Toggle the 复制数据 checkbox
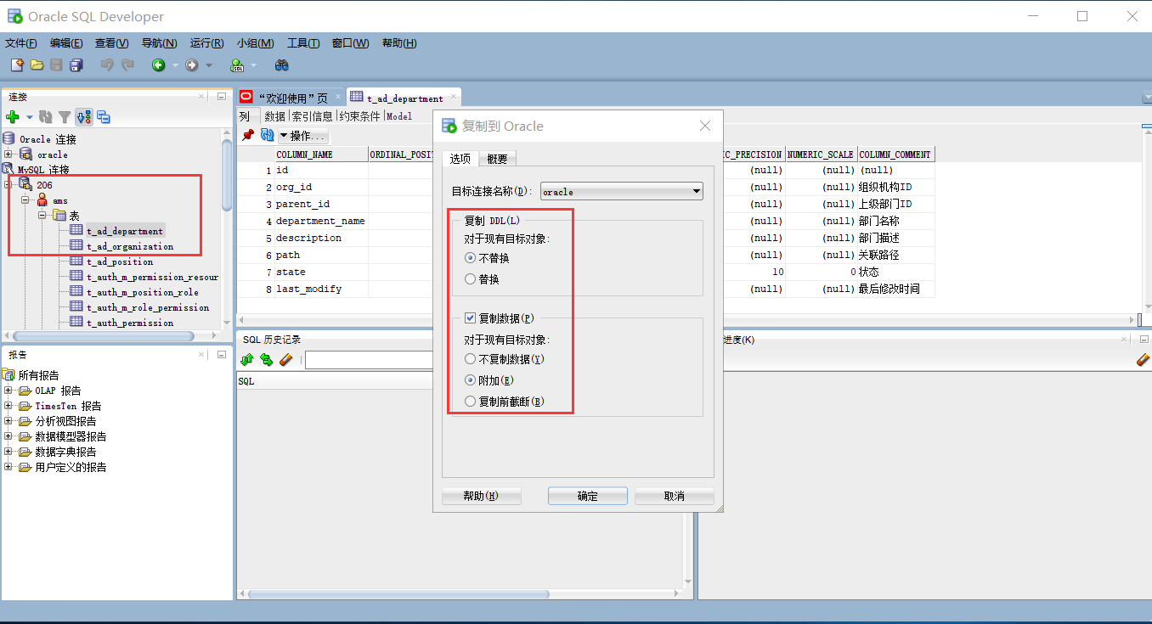Image resolution: width=1152 pixels, height=624 pixels. click(x=470, y=318)
